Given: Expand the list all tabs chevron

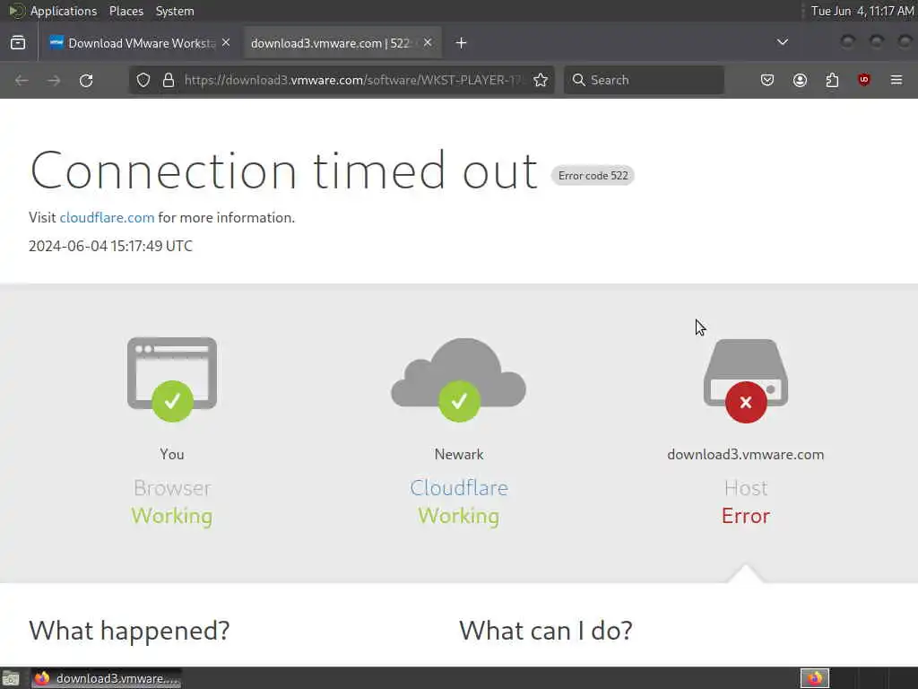Looking at the screenshot, I should (x=782, y=42).
